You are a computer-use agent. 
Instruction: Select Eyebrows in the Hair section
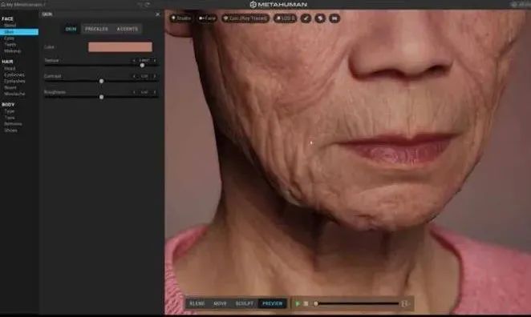14,74
